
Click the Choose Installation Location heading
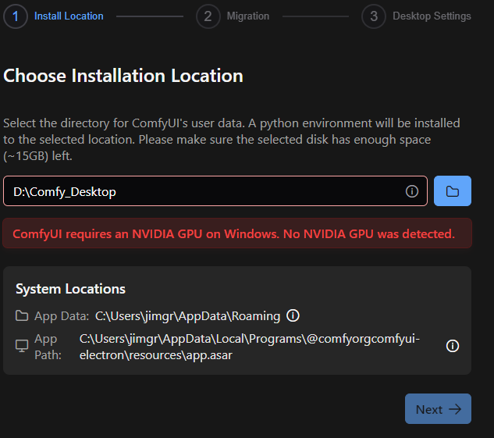(123, 76)
